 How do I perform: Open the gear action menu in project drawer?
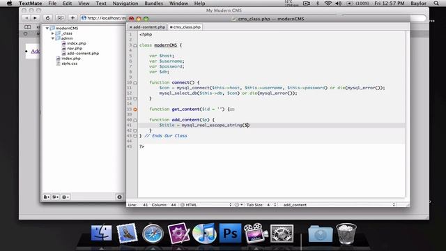(x=65, y=197)
